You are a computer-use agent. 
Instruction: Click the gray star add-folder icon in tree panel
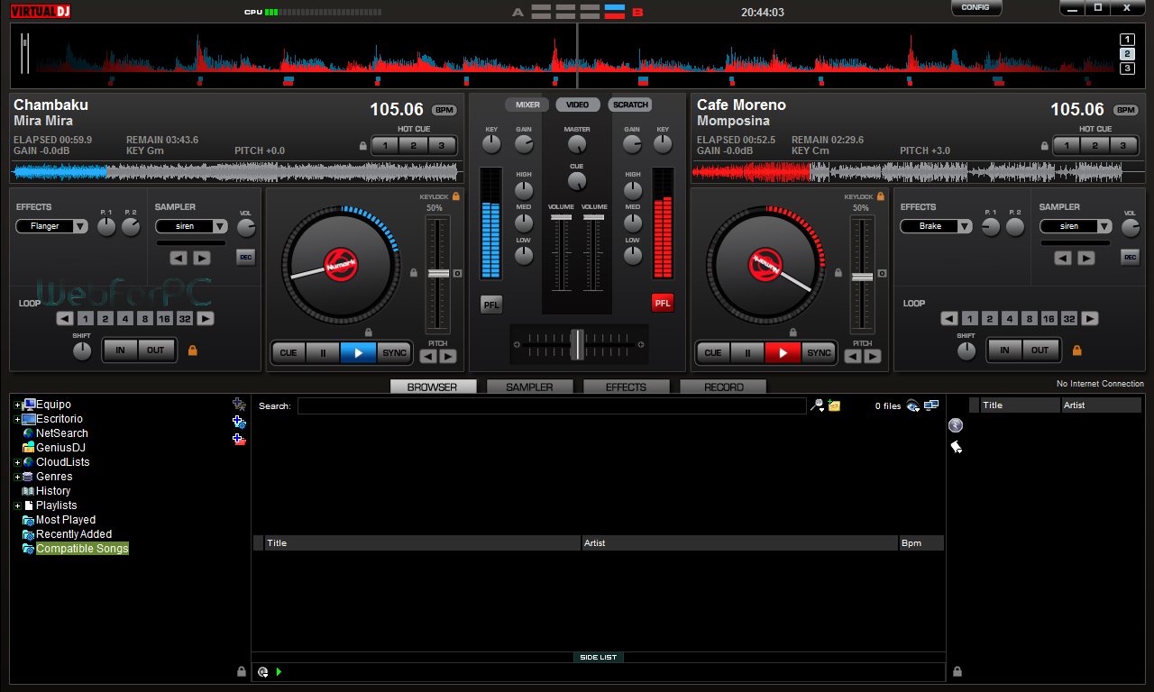click(239, 405)
